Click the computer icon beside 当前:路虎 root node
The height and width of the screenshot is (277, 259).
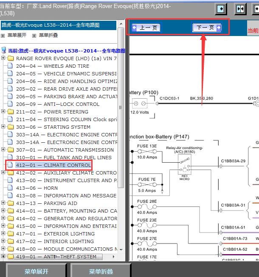pyautogui.click(x=4, y=50)
